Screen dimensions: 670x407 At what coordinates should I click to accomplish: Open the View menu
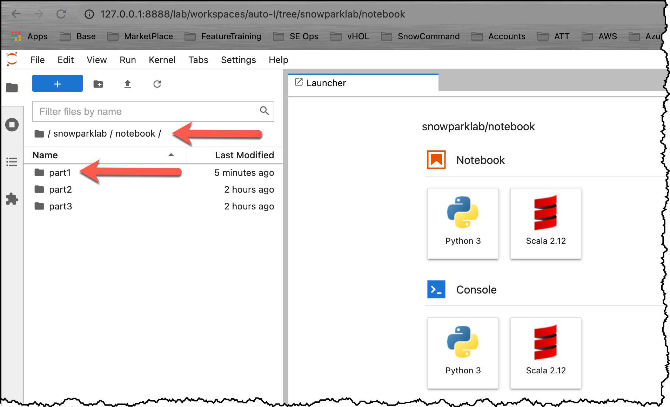click(x=97, y=60)
